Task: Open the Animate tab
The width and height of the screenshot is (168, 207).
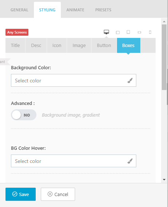Action: (x=75, y=10)
